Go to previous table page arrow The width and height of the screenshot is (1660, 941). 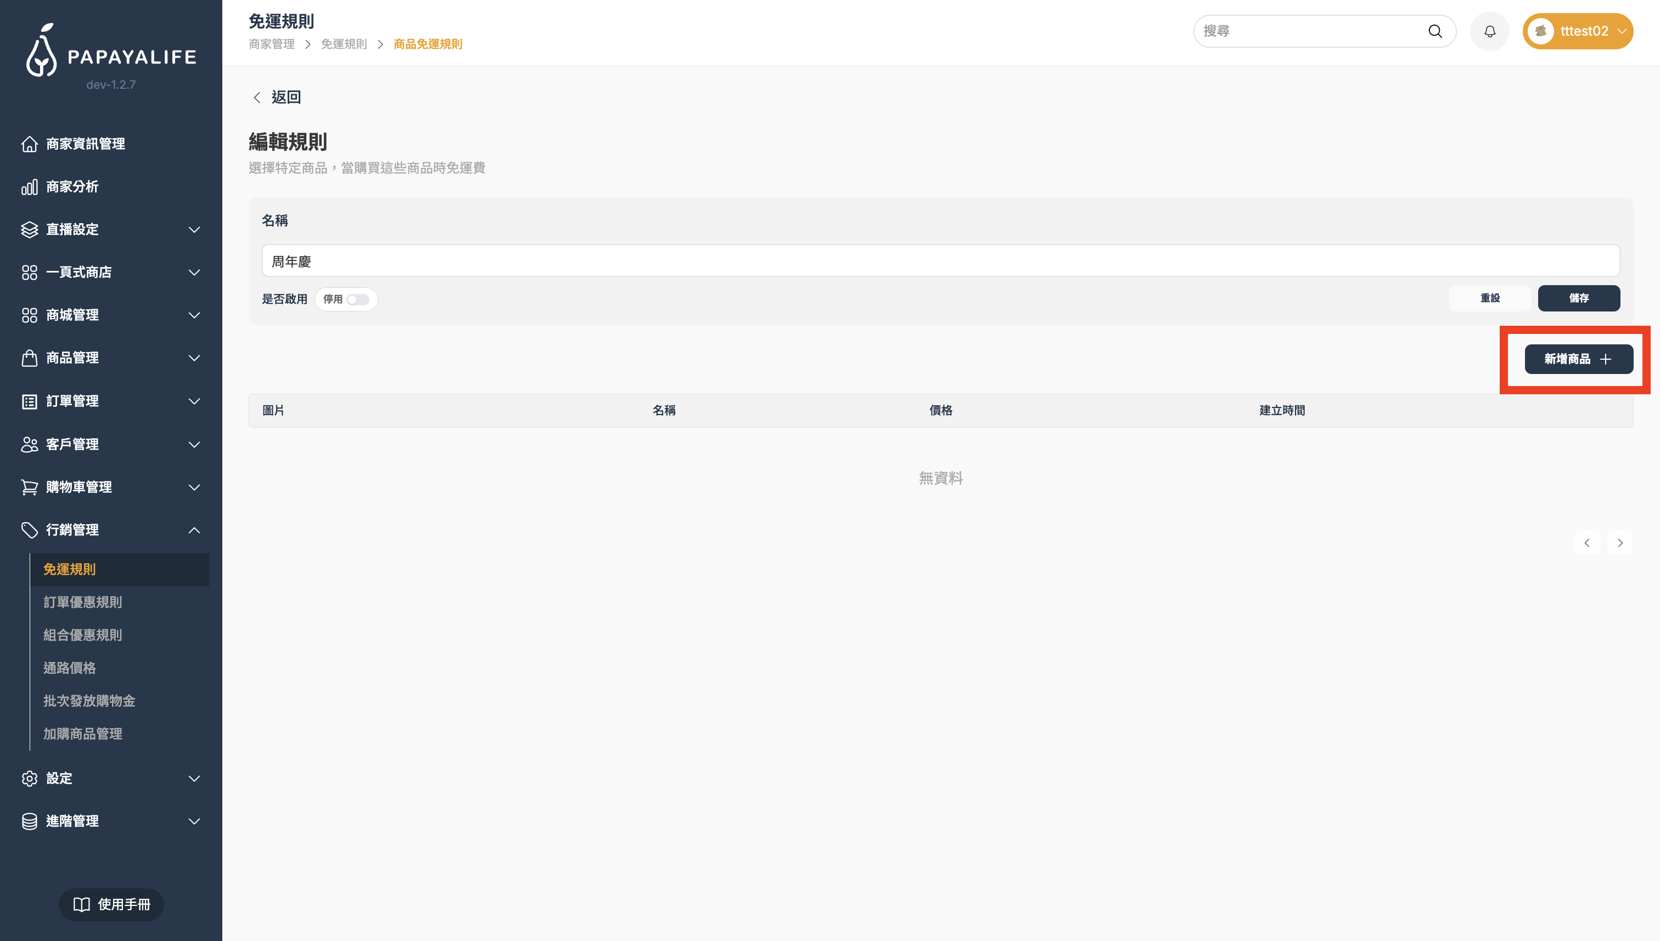pos(1587,543)
